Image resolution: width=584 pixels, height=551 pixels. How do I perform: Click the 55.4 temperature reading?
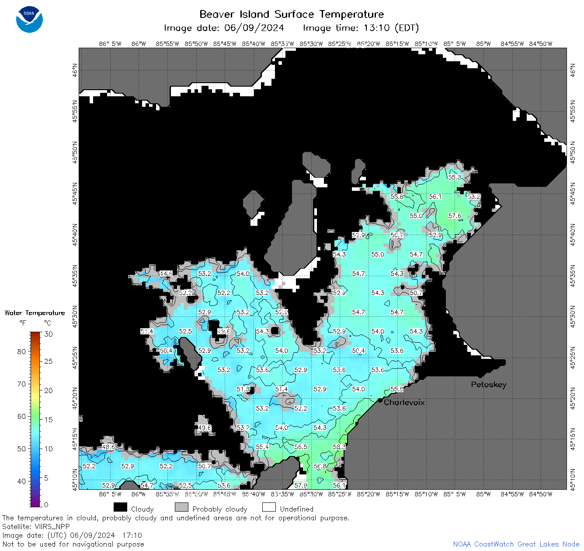[262, 447]
